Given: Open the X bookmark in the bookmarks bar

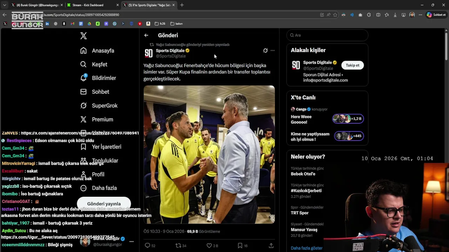Looking at the screenshot, I should click(5, 24).
